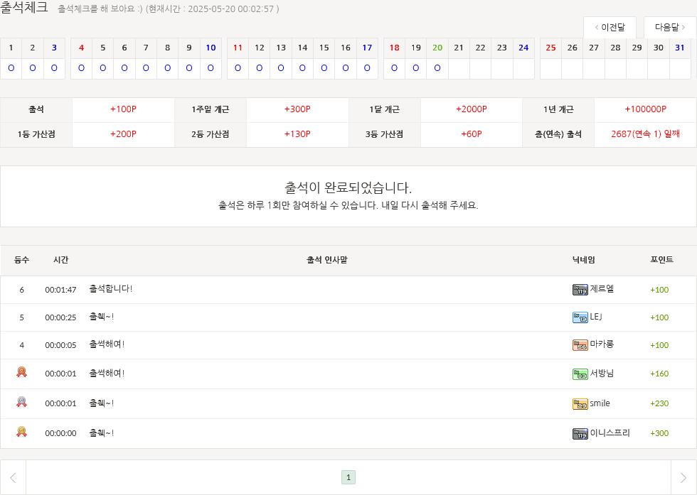Click the level badge icon beside 제르엘
This screenshot has width=697, height=495.
pos(580,290)
